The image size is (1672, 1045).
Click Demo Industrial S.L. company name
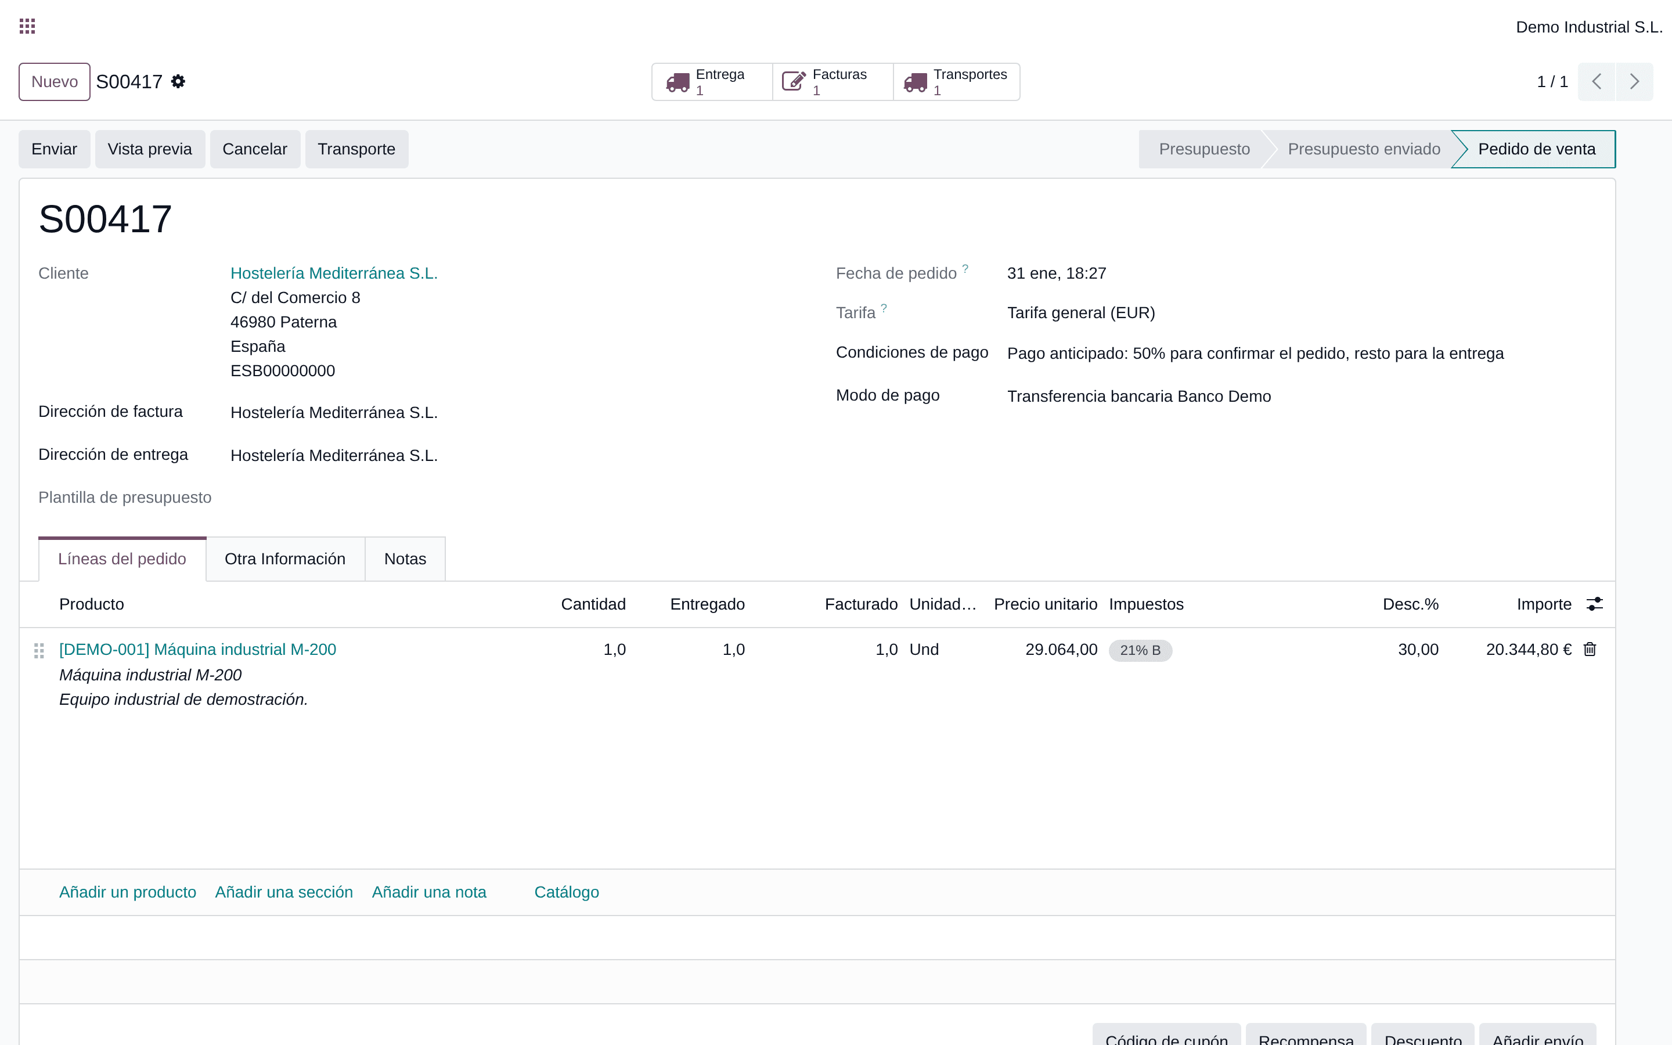(x=1589, y=27)
